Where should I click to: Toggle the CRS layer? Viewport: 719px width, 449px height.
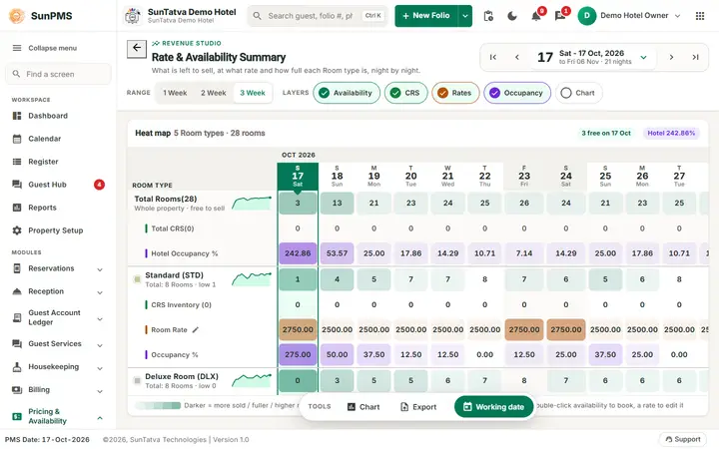[x=405, y=93]
